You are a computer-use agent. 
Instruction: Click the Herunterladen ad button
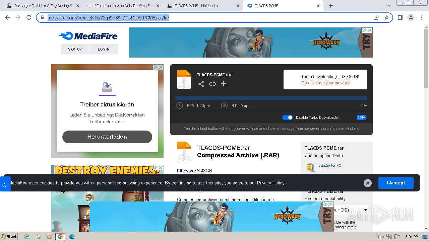tap(107, 137)
